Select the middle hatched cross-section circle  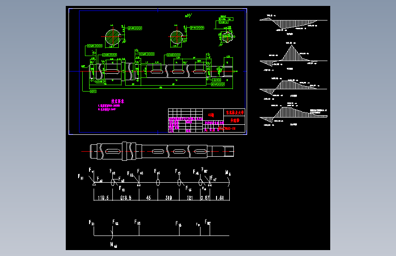tap(177, 37)
